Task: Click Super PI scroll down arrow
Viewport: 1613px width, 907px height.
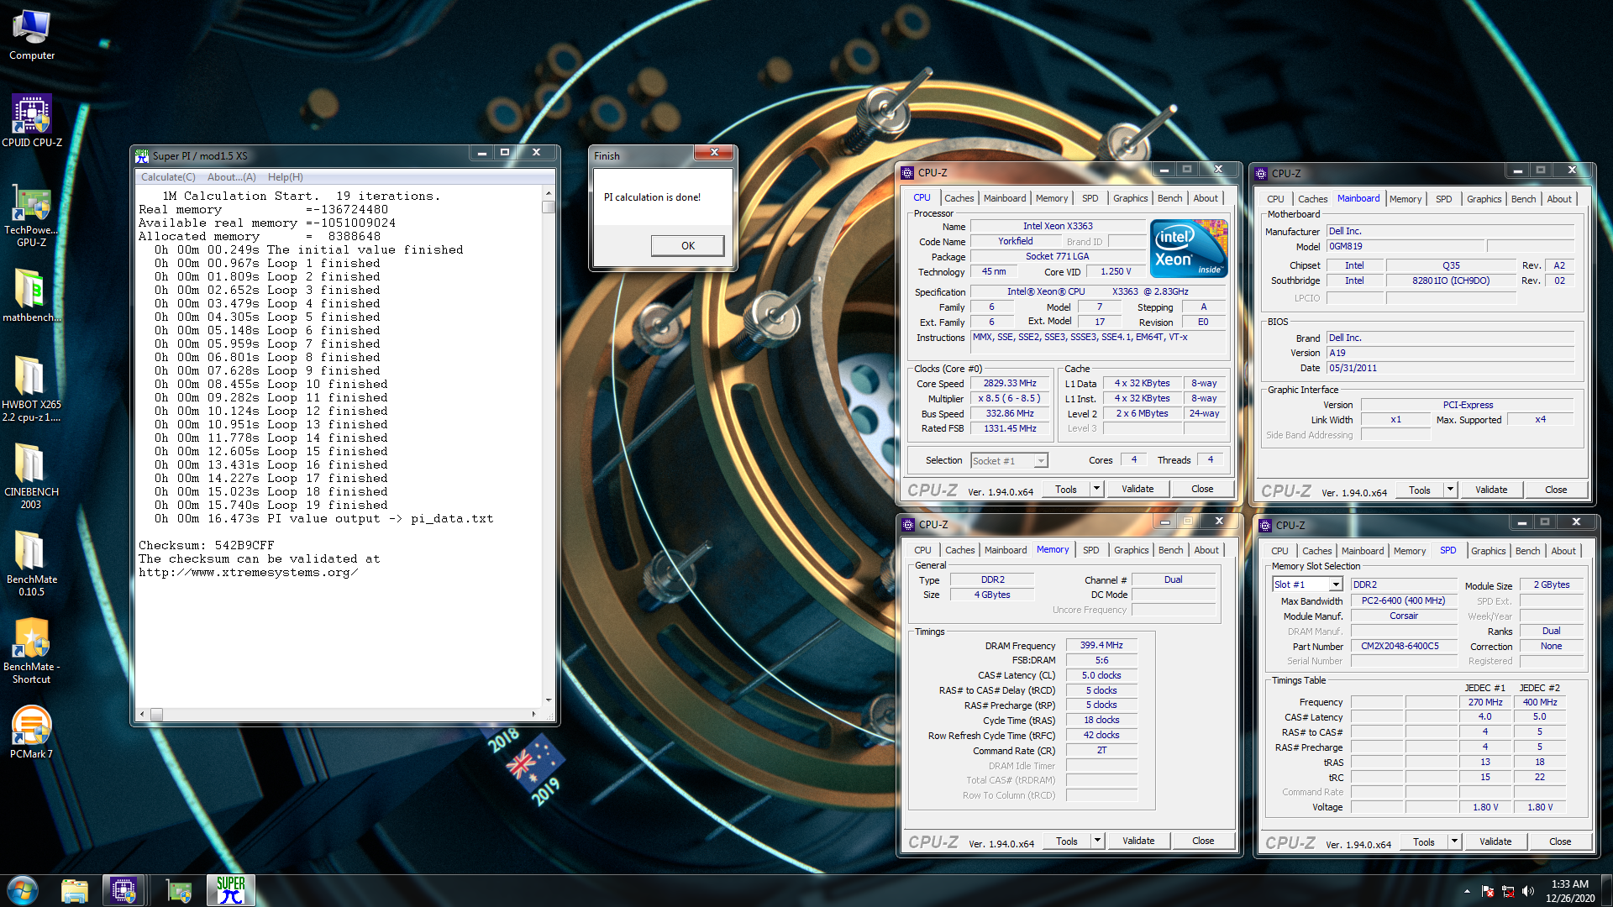Action: click(549, 700)
